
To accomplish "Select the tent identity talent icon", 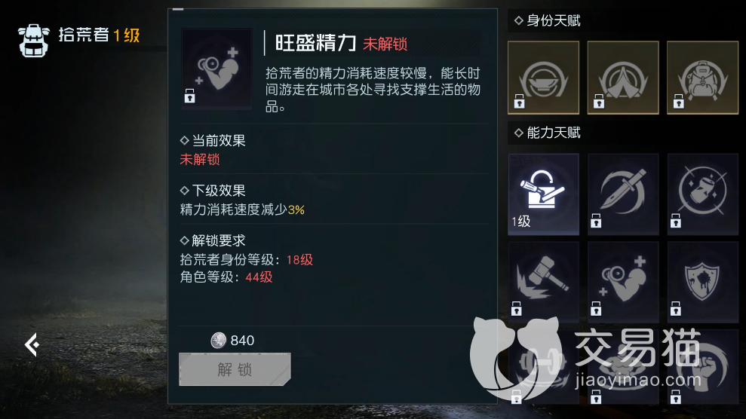I will (623, 78).
